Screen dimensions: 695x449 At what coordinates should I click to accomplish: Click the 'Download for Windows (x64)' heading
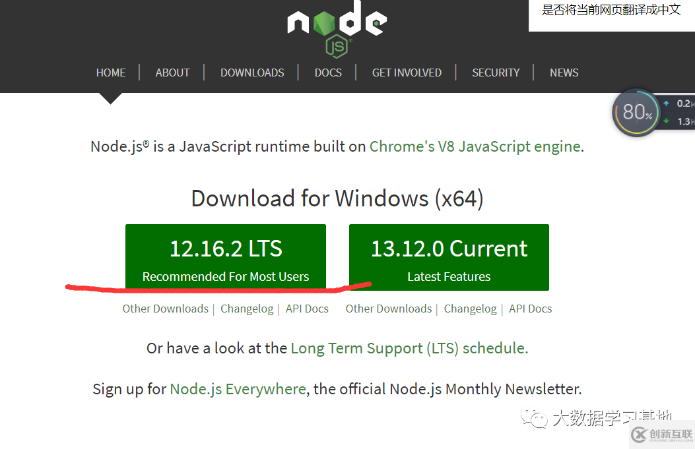click(337, 198)
